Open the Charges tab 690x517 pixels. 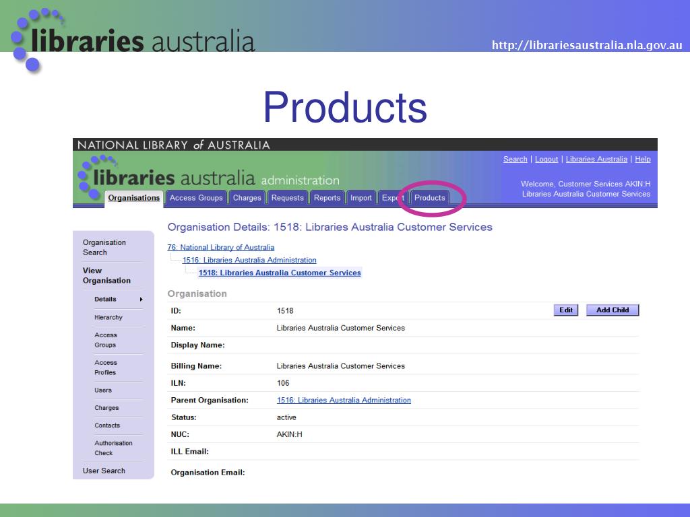coord(247,198)
